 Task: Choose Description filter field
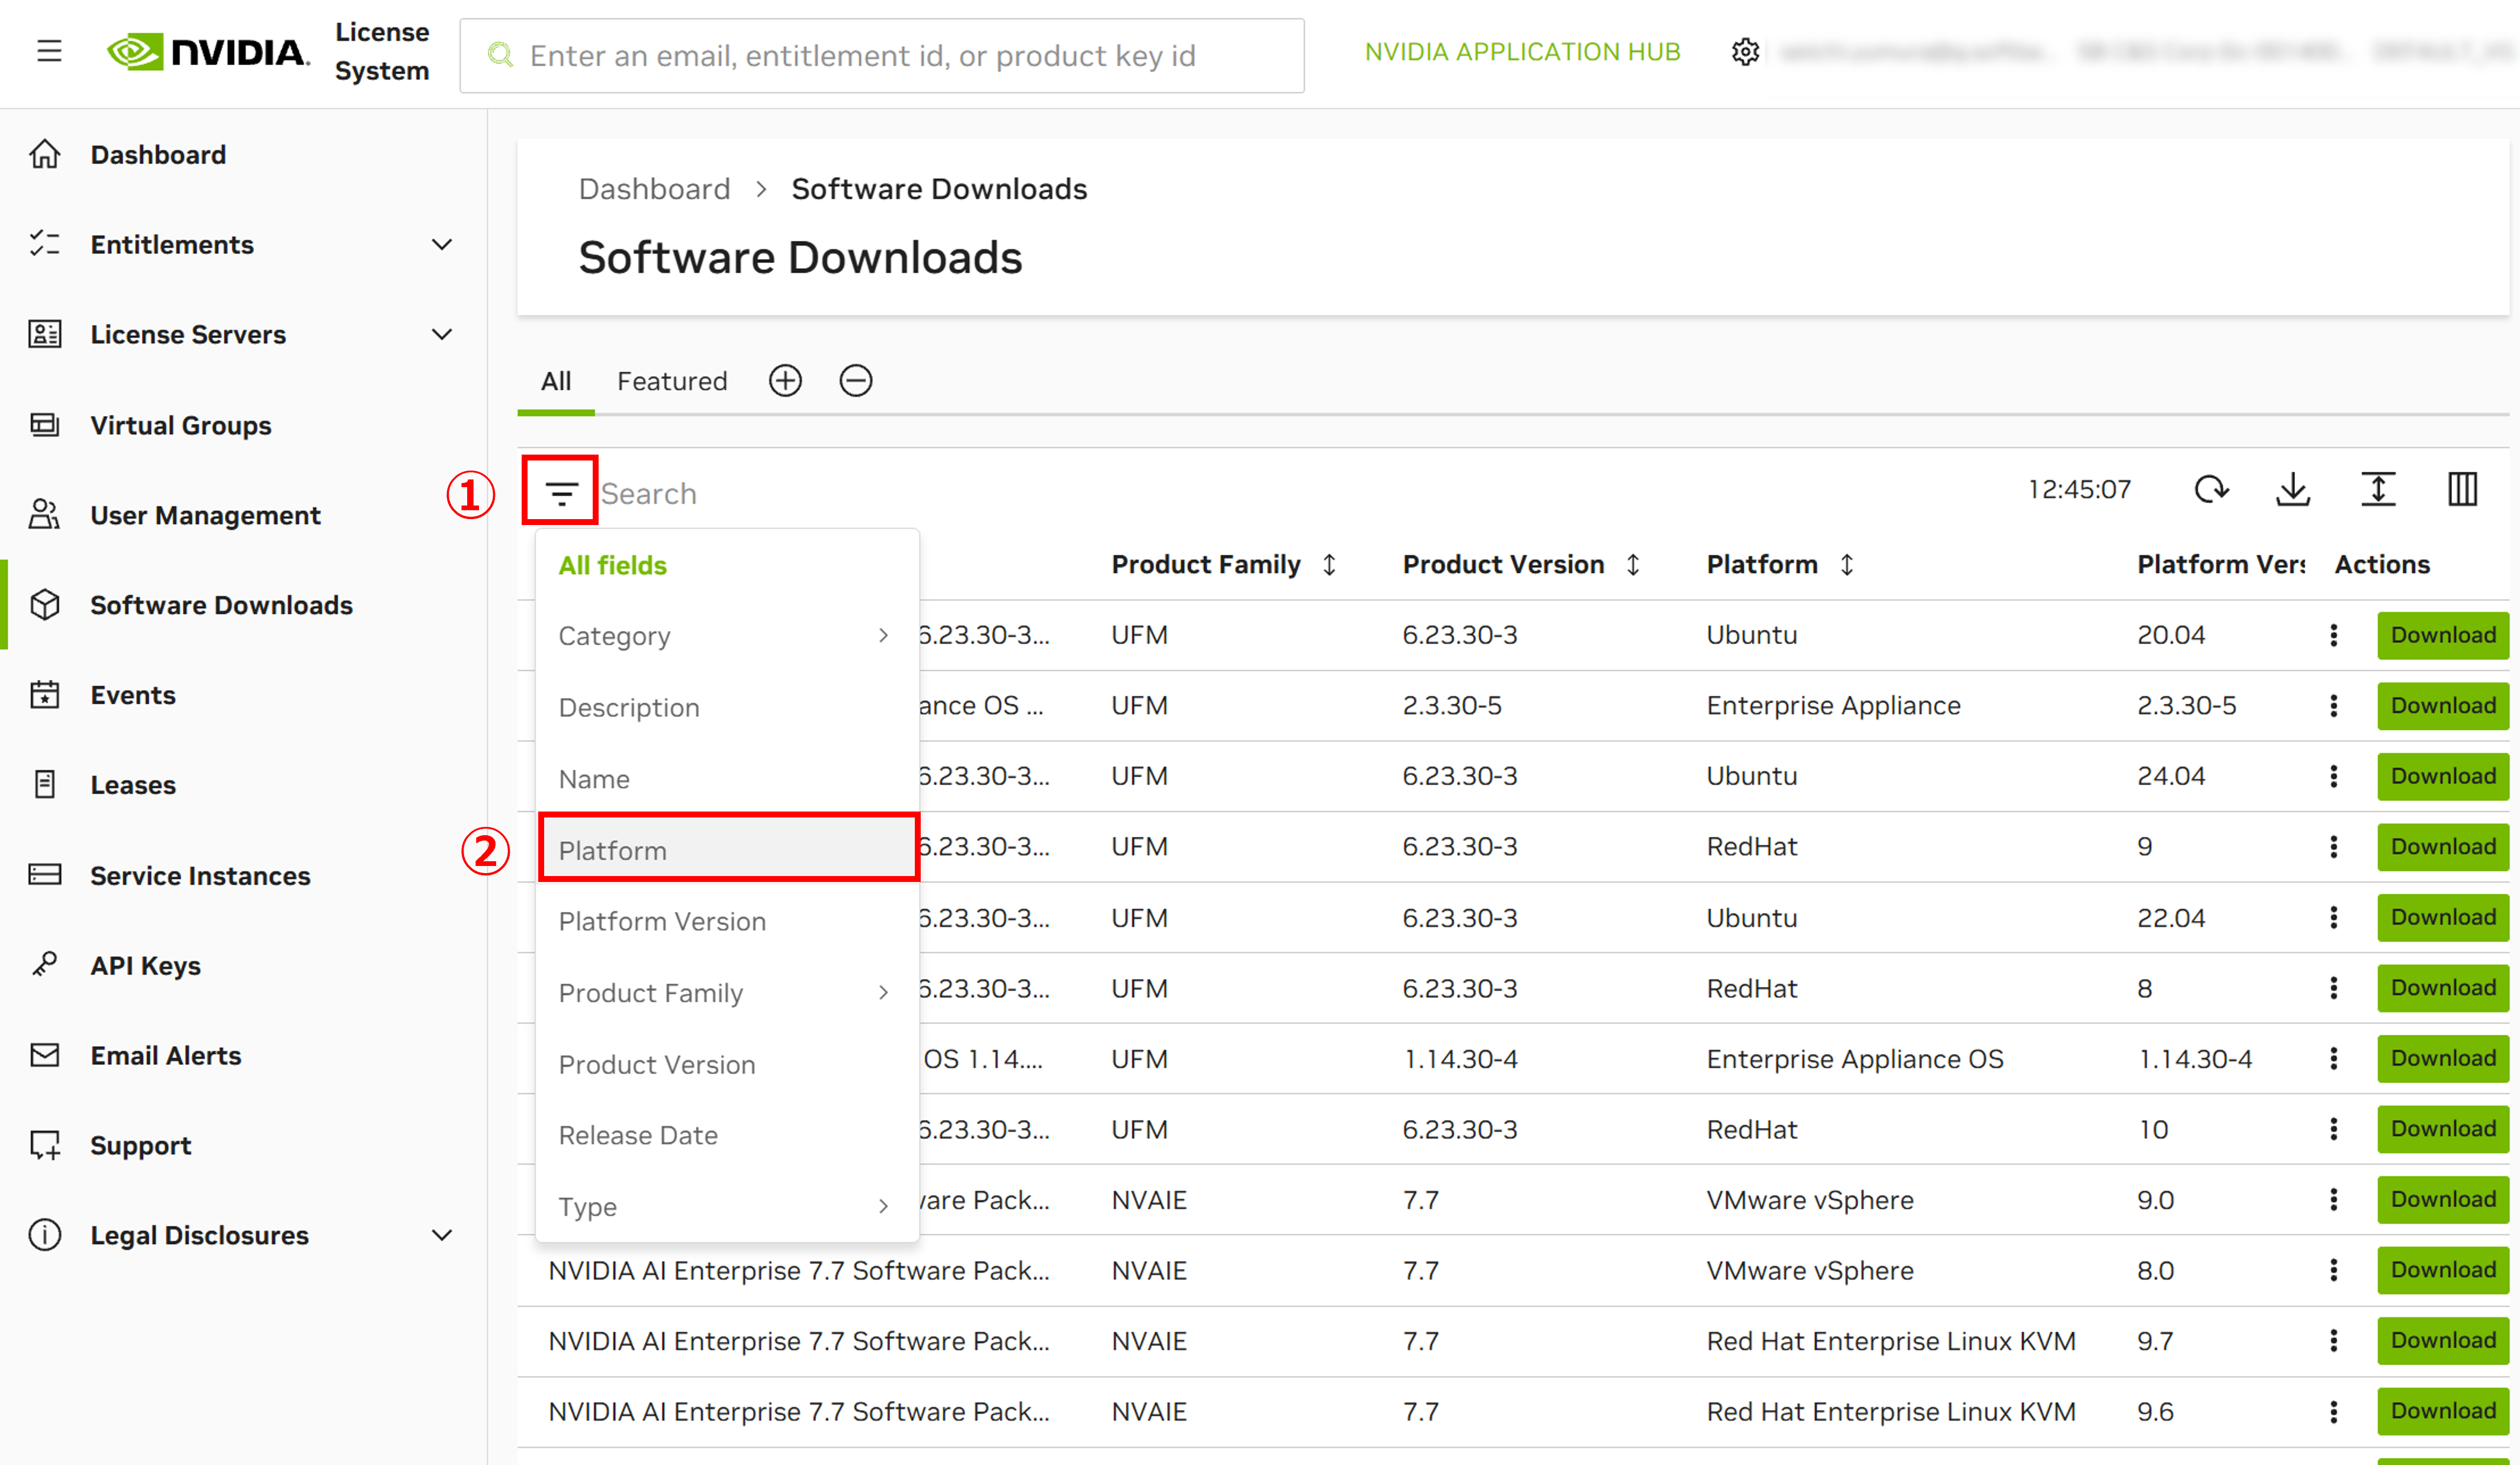[x=727, y=708]
